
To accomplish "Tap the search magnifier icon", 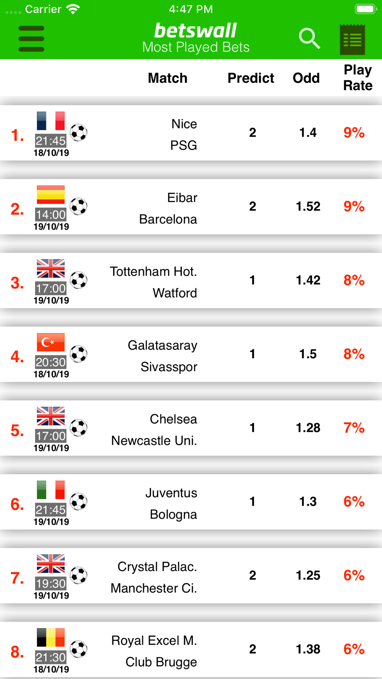I will coord(309,38).
